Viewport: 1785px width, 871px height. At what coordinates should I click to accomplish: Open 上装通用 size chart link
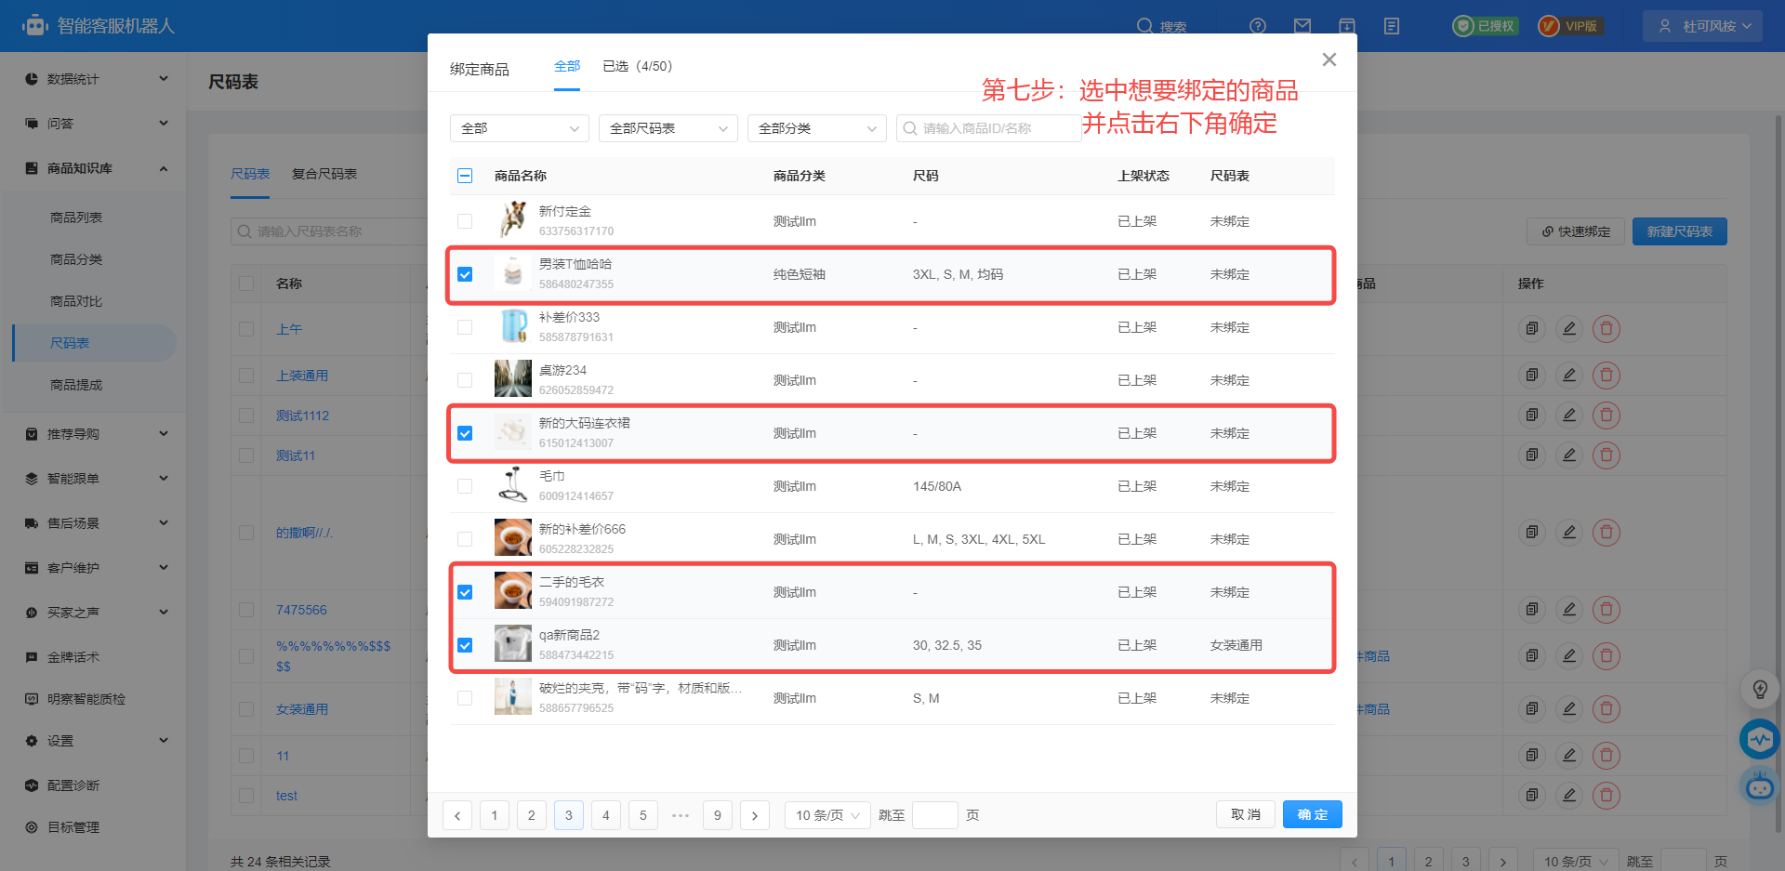[x=302, y=376]
